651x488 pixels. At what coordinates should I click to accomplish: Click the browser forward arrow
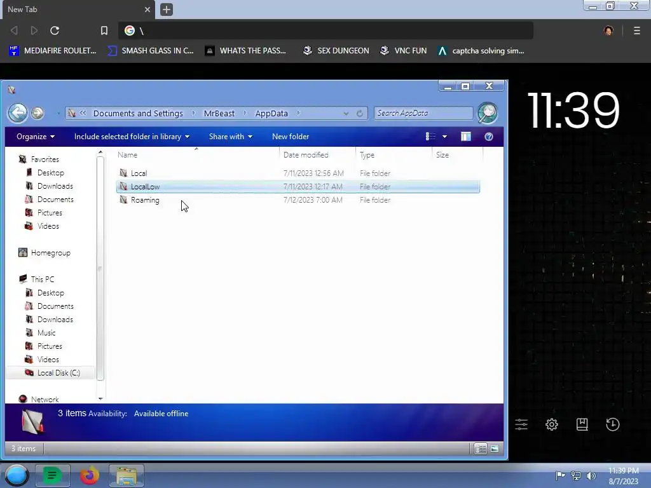pos(34,30)
